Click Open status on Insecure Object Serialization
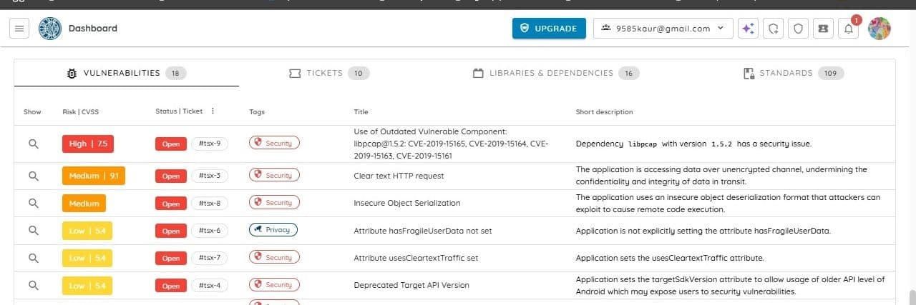 pos(170,204)
